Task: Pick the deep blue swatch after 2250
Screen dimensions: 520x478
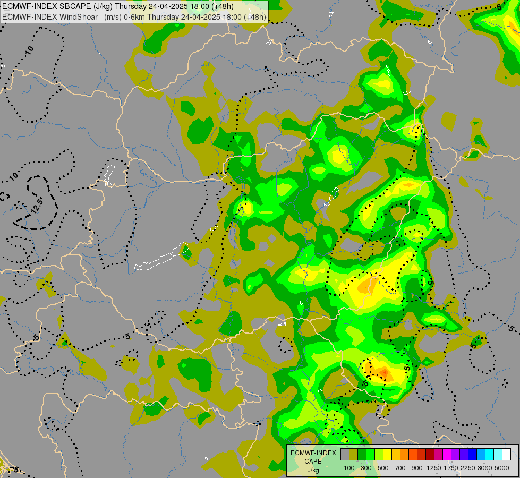Action: [473, 454]
